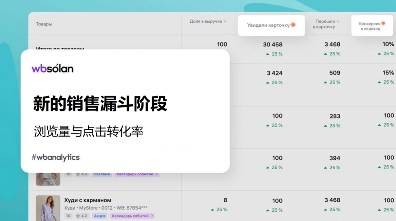Click the 25 % growth under 30 458
The width and height of the screenshot is (396, 221).
tap(274, 54)
